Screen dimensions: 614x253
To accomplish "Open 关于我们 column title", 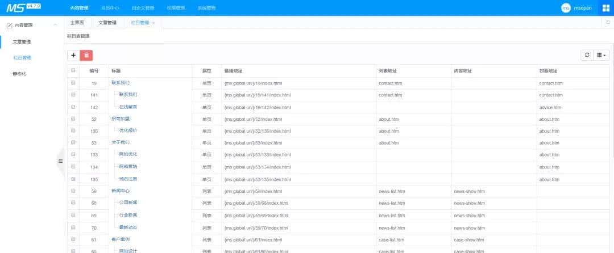I will pyautogui.click(x=120, y=142).
